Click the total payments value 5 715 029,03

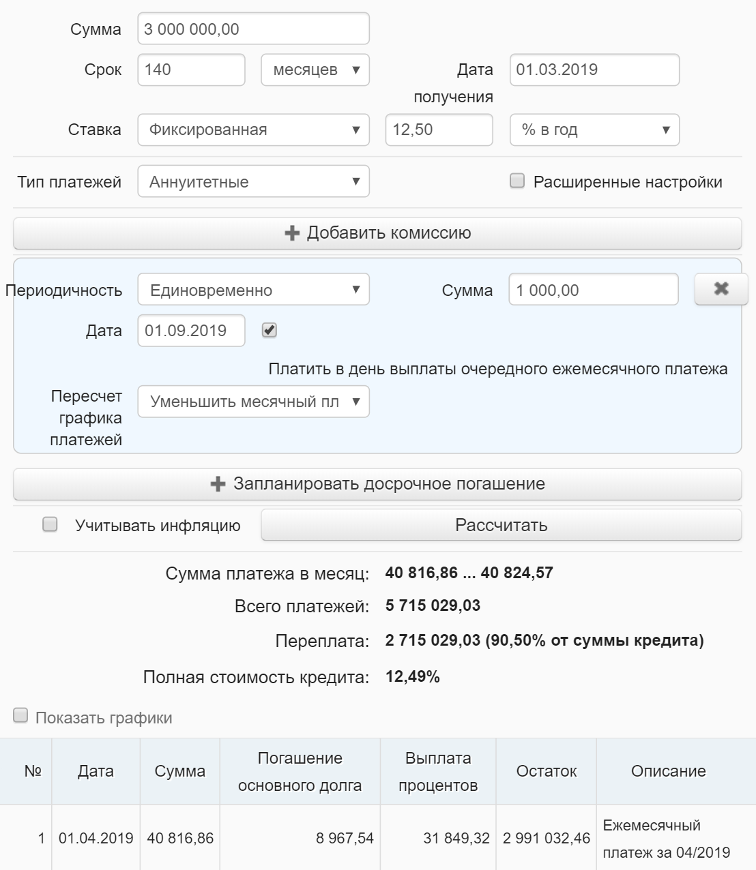(433, 605)
